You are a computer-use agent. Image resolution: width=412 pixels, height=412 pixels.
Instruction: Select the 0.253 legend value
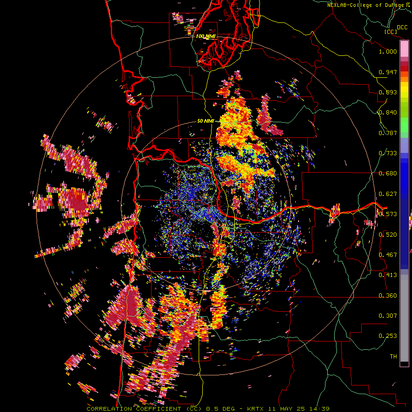(x=388, y=336)
